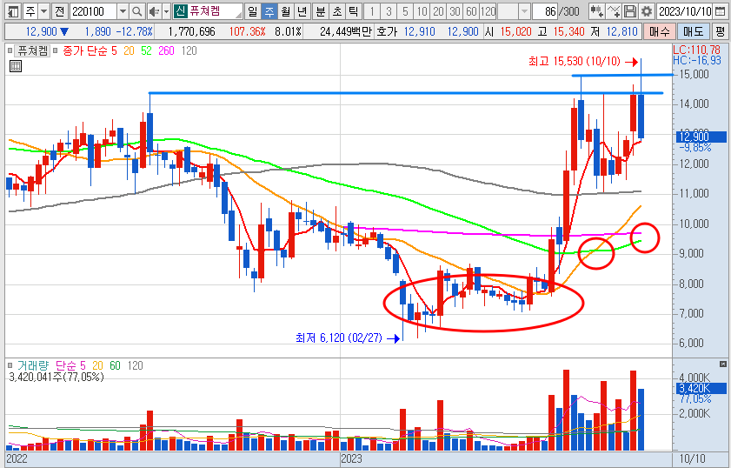Click the speaker sound alert icon

pos(153,11)
